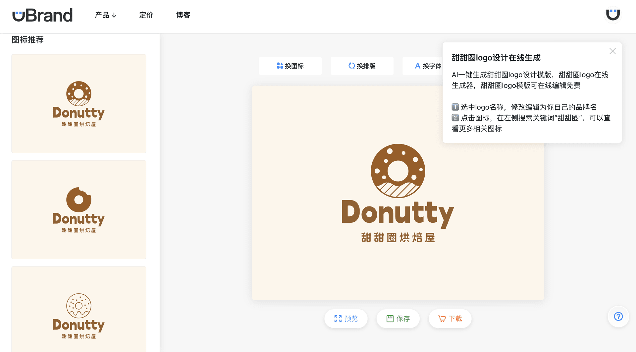This screenshot has height=352, width=636.
Task: Click the 预览 preview button
Action: [x=346, y=319]
